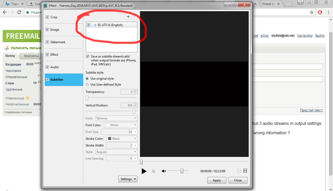Open the Настройки link

pyautogui.click(x=305, y=36)
